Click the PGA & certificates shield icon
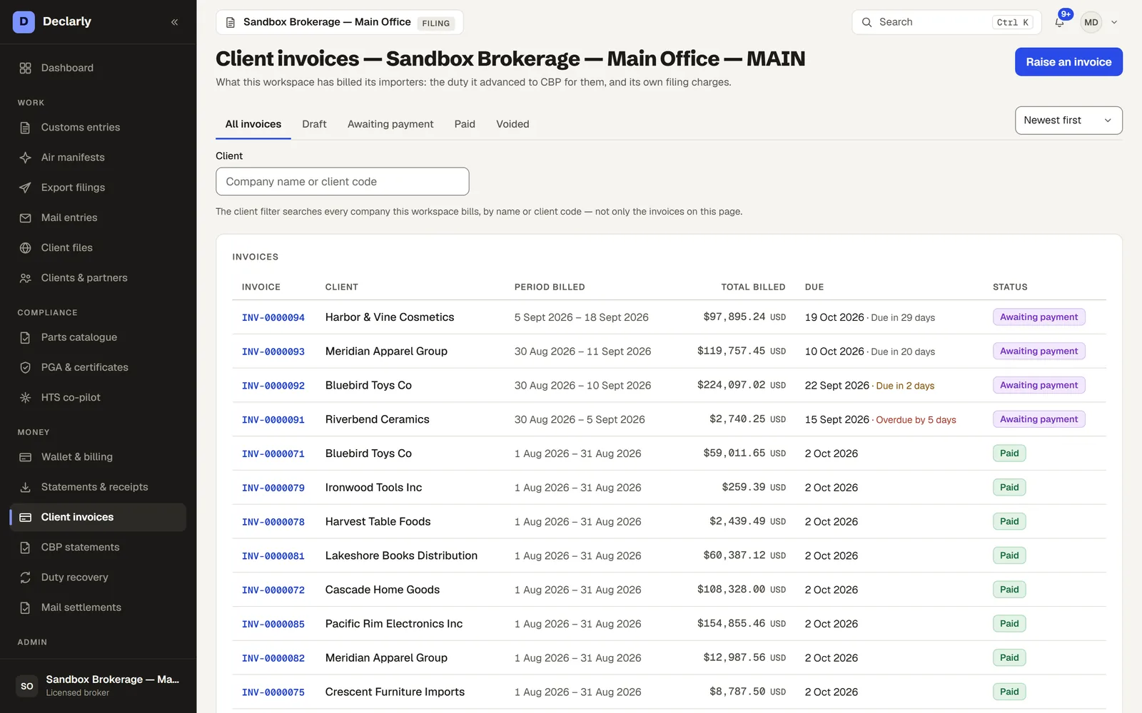The width and height of the screenshot is (1142, 713). 25,367
